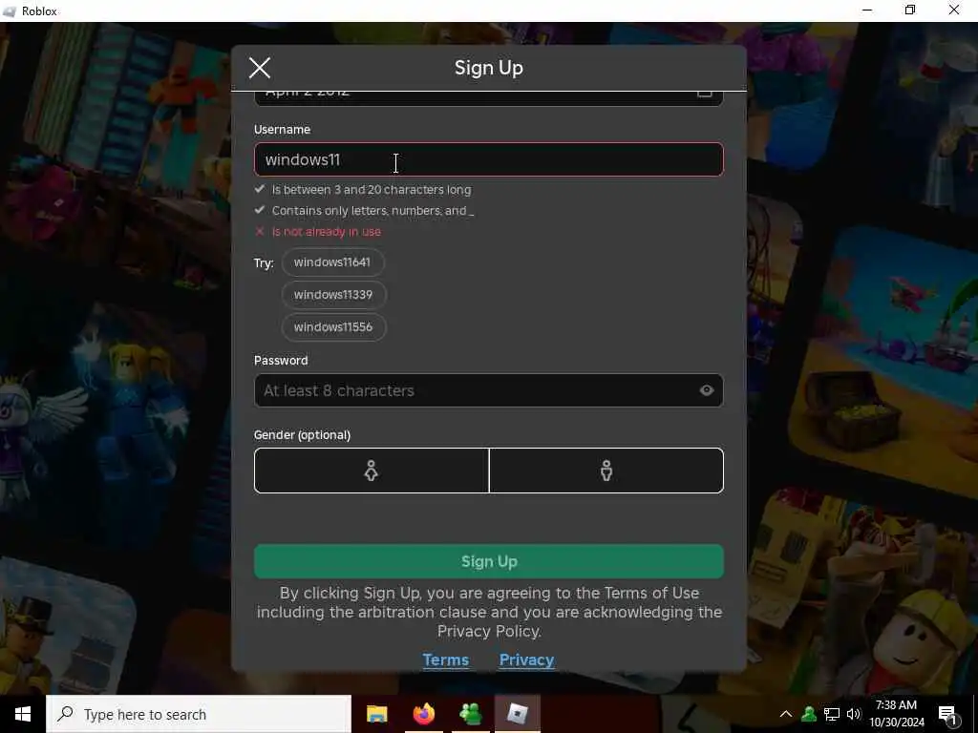978x733 pixels.
Task: Open the Terms link
Action: click(x=445, y=660)
